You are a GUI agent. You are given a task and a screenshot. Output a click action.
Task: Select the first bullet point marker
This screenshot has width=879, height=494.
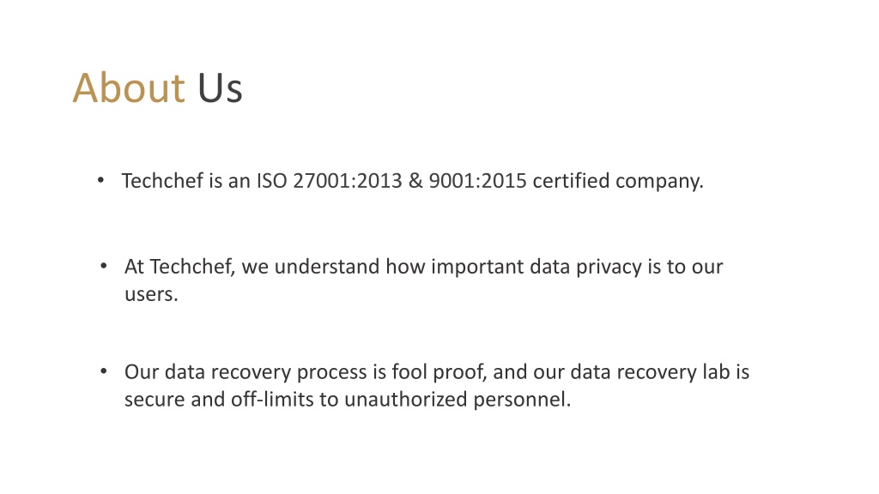[x=100, y=180]
